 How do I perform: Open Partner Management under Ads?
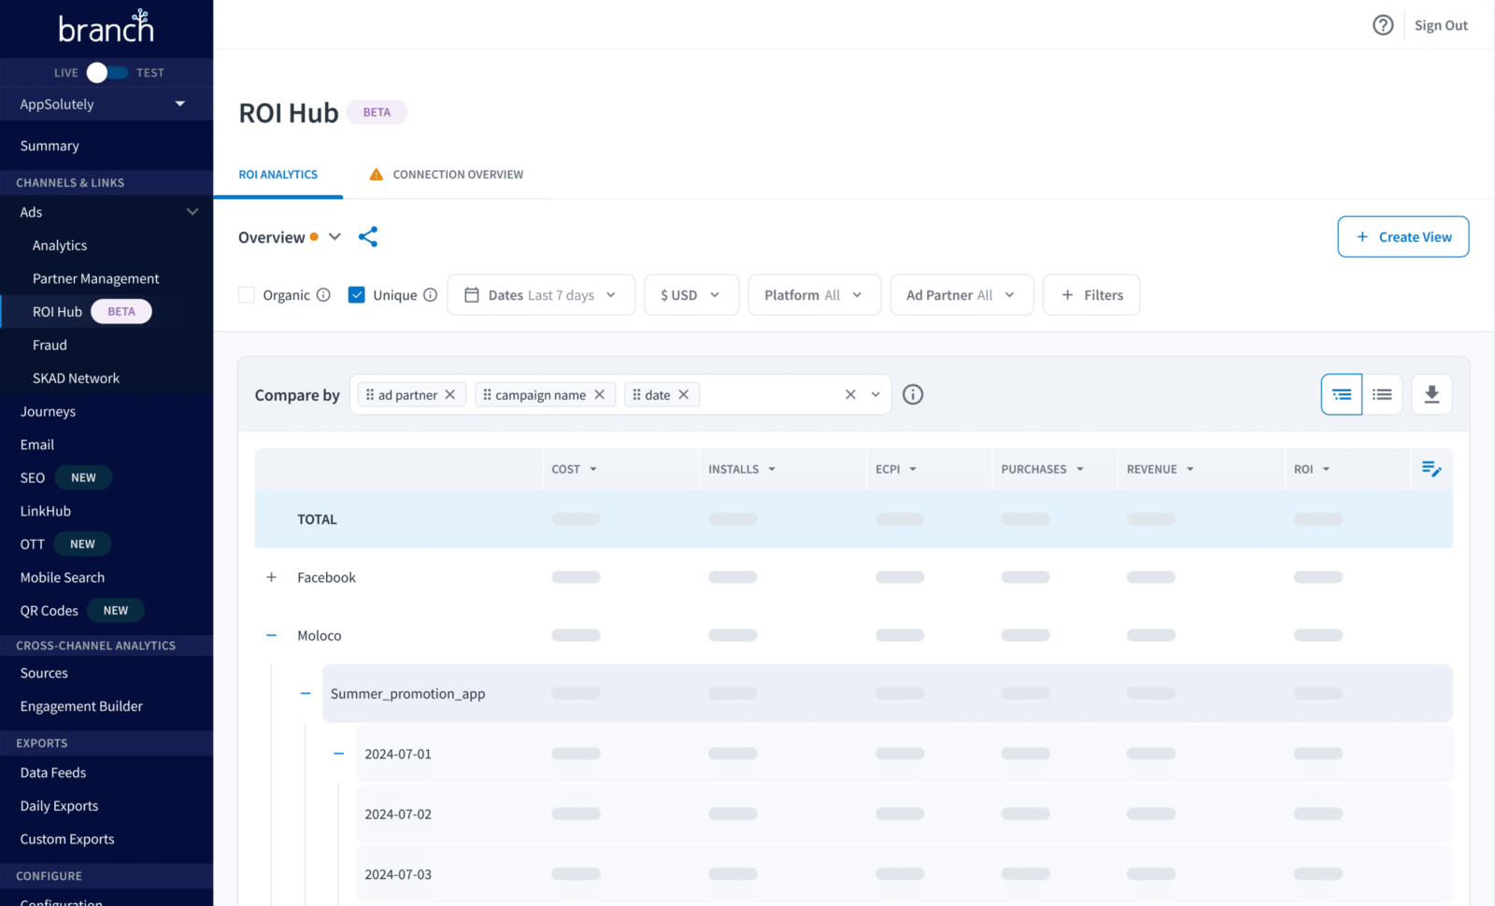pos(95,277)
